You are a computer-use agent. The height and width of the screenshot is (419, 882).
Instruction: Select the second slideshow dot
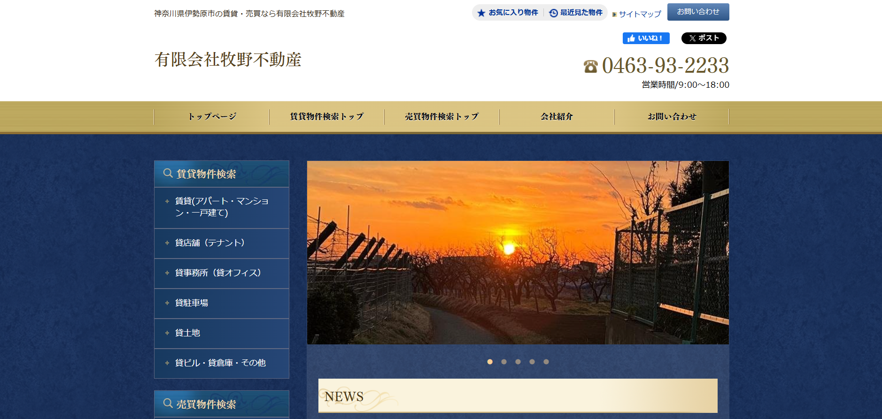[504, 362]
